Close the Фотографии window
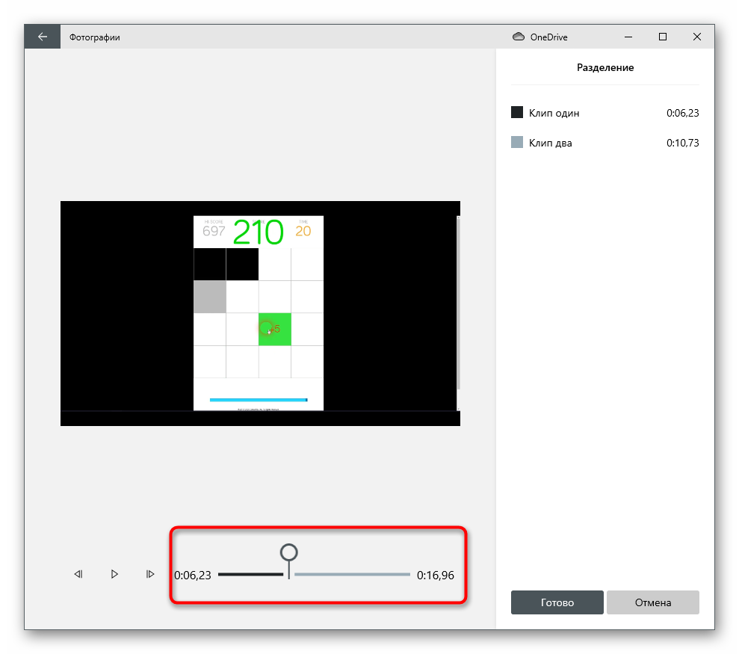 697,37
